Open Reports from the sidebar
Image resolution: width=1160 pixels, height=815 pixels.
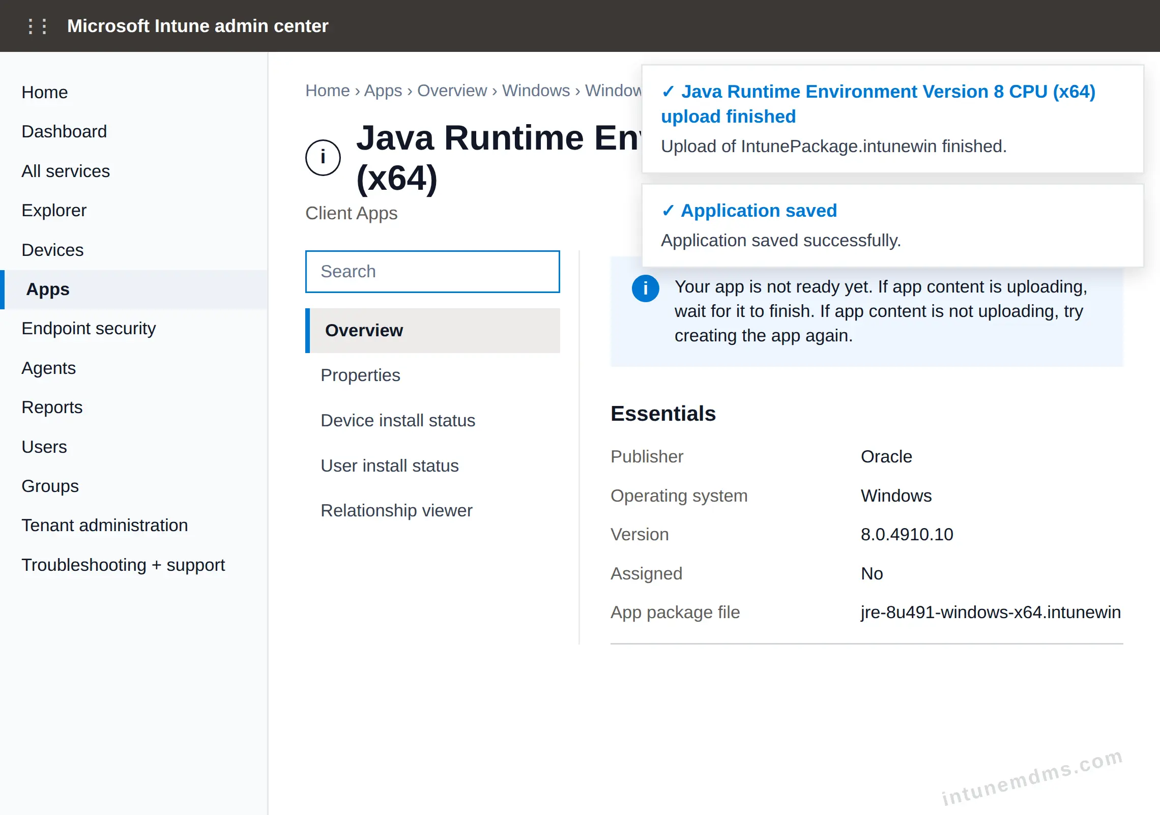[52, 407]
